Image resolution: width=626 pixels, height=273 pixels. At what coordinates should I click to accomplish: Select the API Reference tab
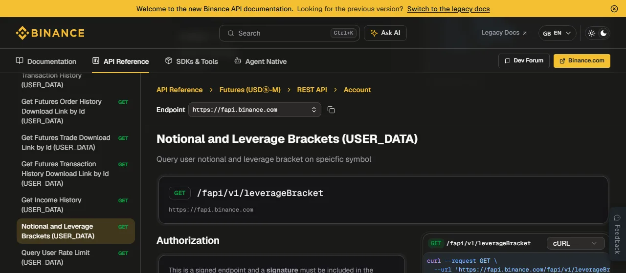[120, 61]
